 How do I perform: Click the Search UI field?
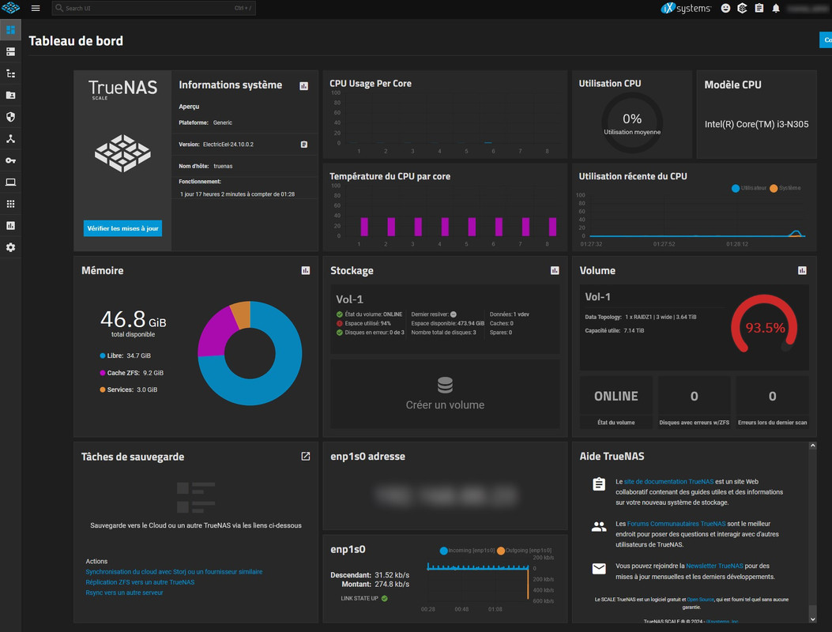pos(154,8)
